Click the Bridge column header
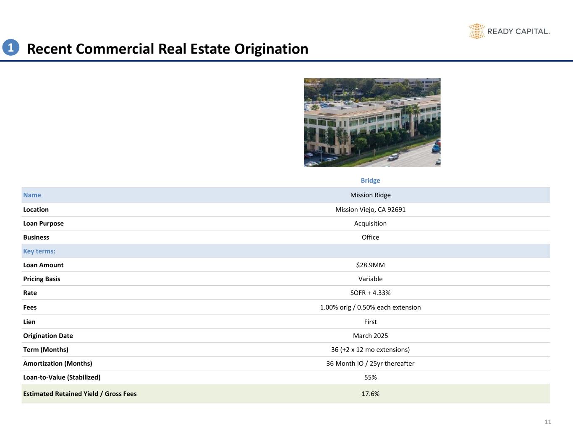This screenshot has width=573, height=442. pyautogui.click(x=370, y=181)
